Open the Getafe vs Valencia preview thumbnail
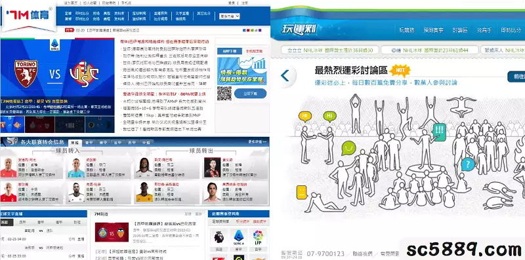This screenshot has height=260, width=525. click(112, 232)
